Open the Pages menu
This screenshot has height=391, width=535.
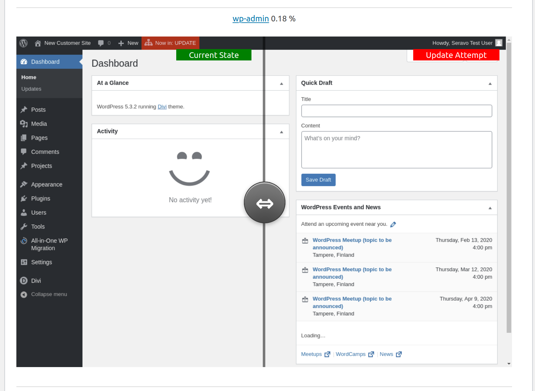pos(49,138)
